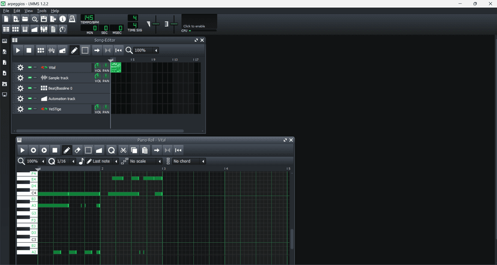This screenshot has width=497, height=265.
Task: Toggle mute on Beat/Bassline 0 track
Action: point(30,88)
